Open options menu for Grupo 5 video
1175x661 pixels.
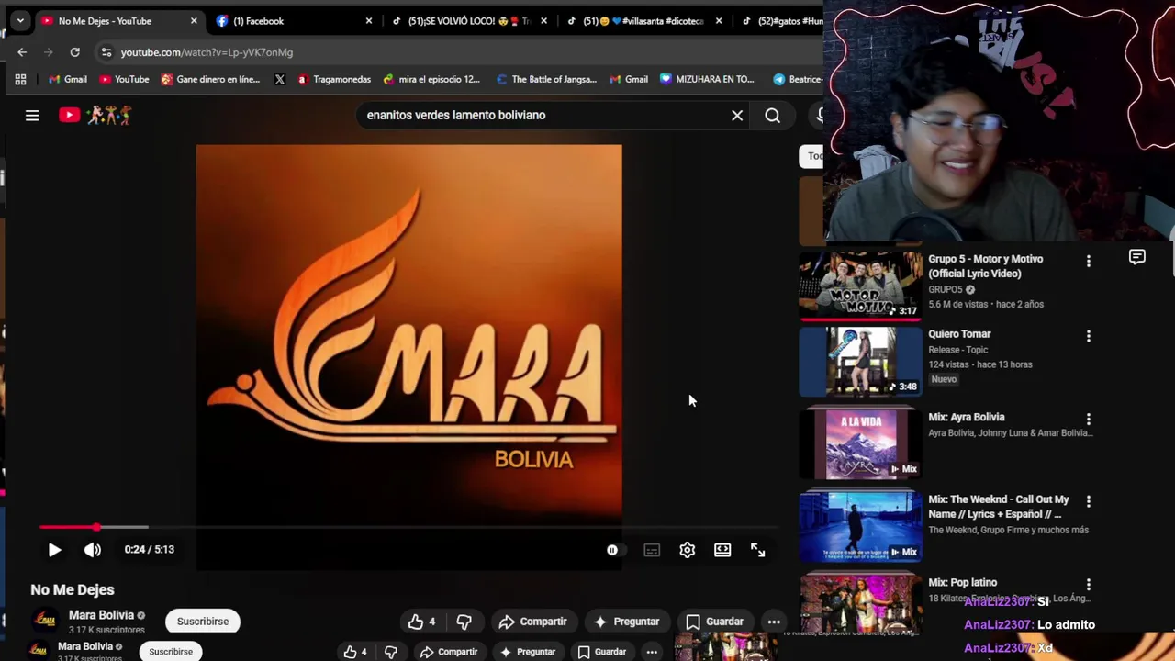pos(1089,262)
